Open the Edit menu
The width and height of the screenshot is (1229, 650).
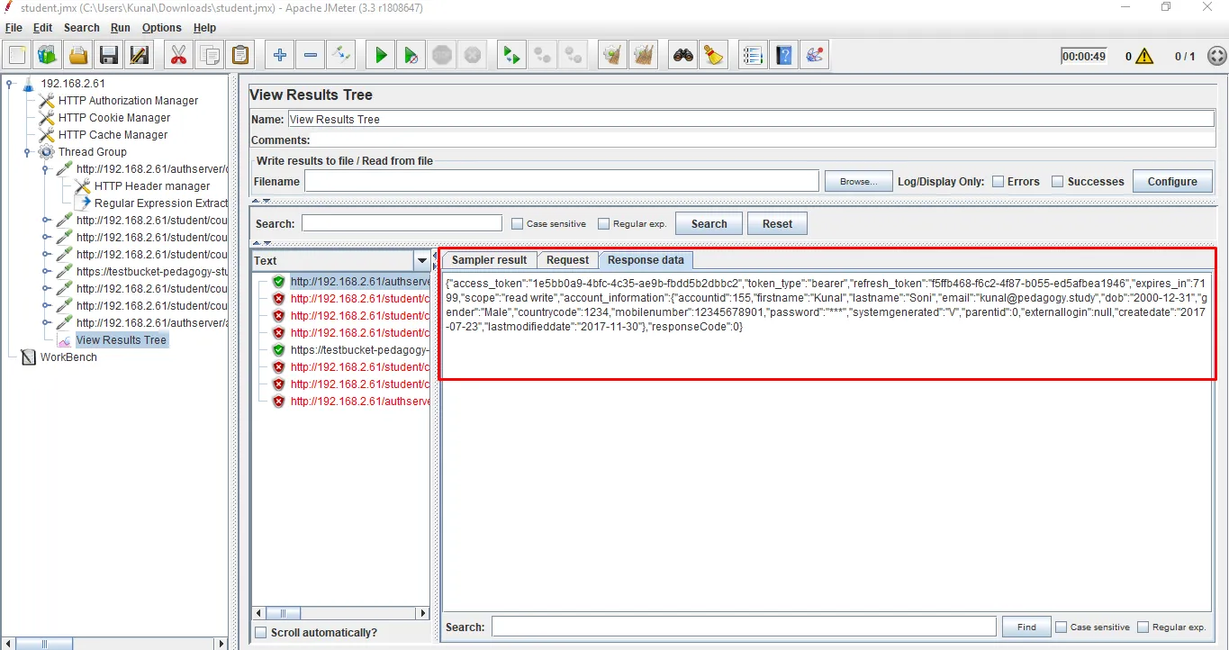tap(42, 28)
